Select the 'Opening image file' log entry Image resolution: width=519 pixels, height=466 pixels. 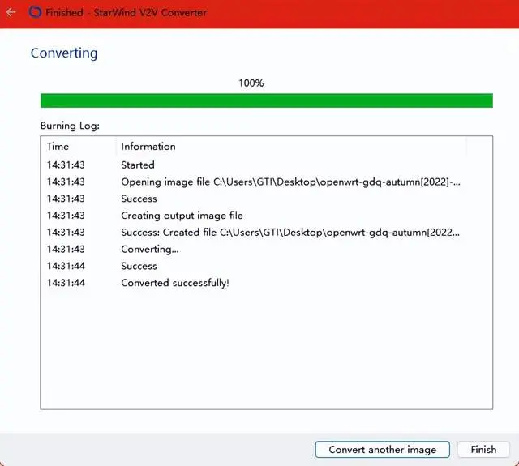pos(254,182)
